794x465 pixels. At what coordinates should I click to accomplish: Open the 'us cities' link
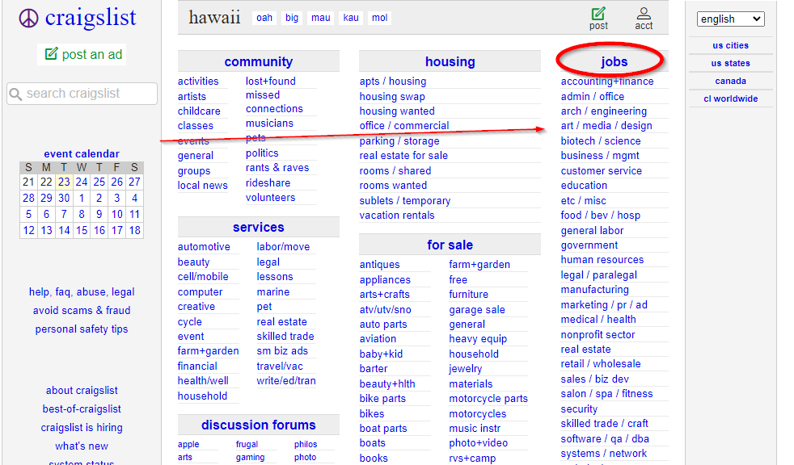pyautogui.click(x=730, y=45)
